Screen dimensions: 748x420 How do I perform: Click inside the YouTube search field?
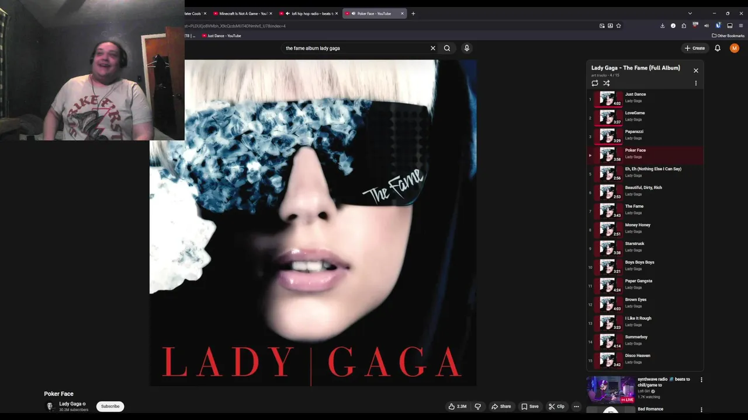(x=355, y=48)
